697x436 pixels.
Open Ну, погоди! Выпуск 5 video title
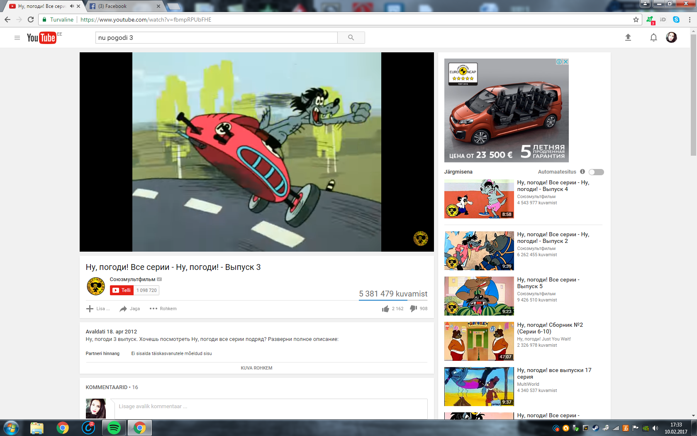[548, 283]
